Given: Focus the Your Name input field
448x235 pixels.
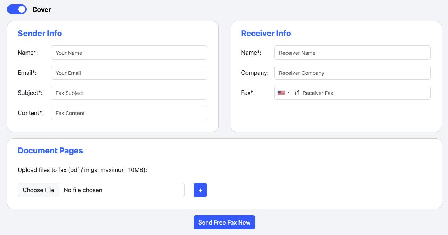Looking at the screenshot, I should (129, 53).
